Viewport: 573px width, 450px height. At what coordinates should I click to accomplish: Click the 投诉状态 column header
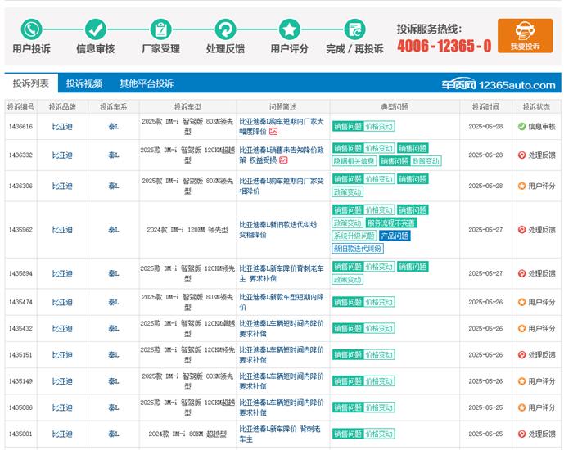[x=536, y=106]
